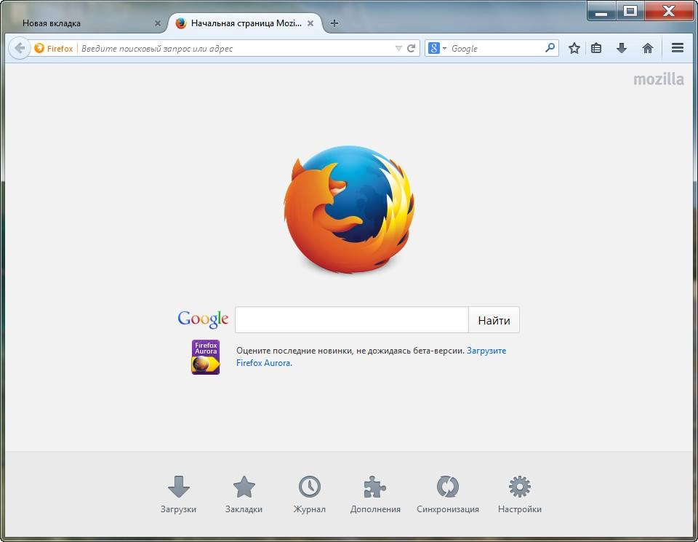Viewport: 698px width, 542px height.
Task: Minimize the Firefox window
Action: tap(601, 11)
